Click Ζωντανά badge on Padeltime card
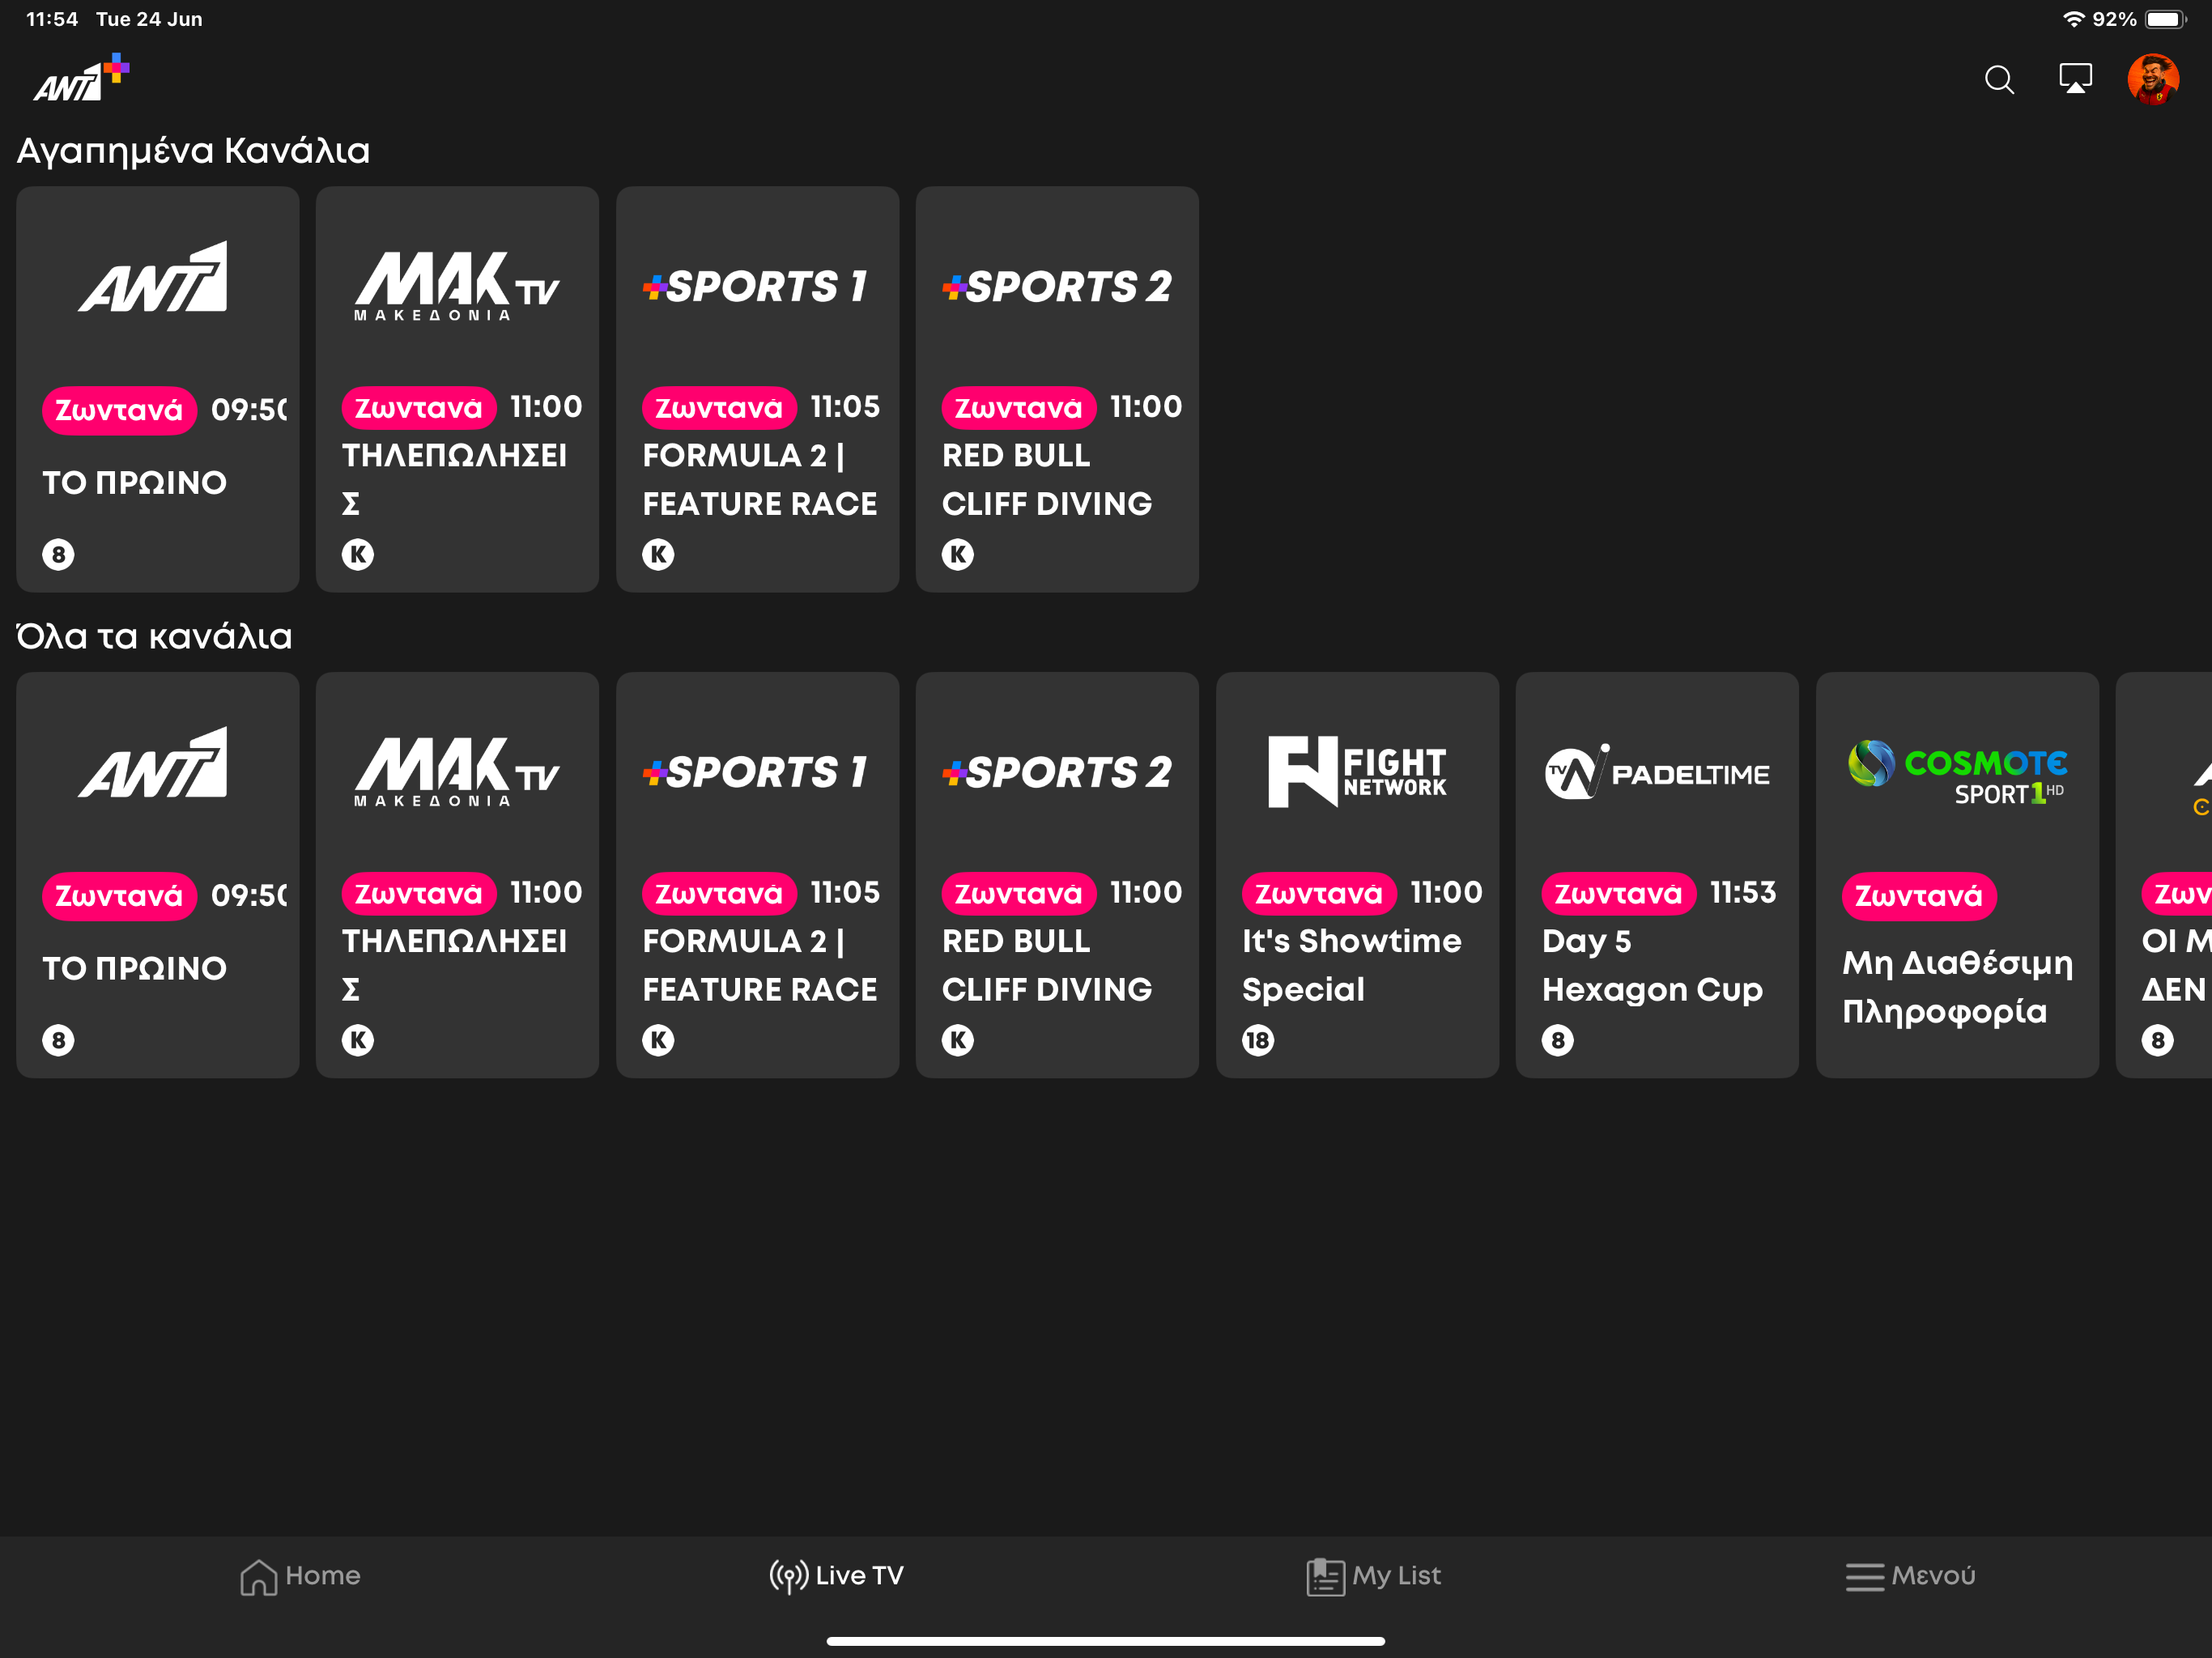 pyautogui.click(x=1619, y=894)
